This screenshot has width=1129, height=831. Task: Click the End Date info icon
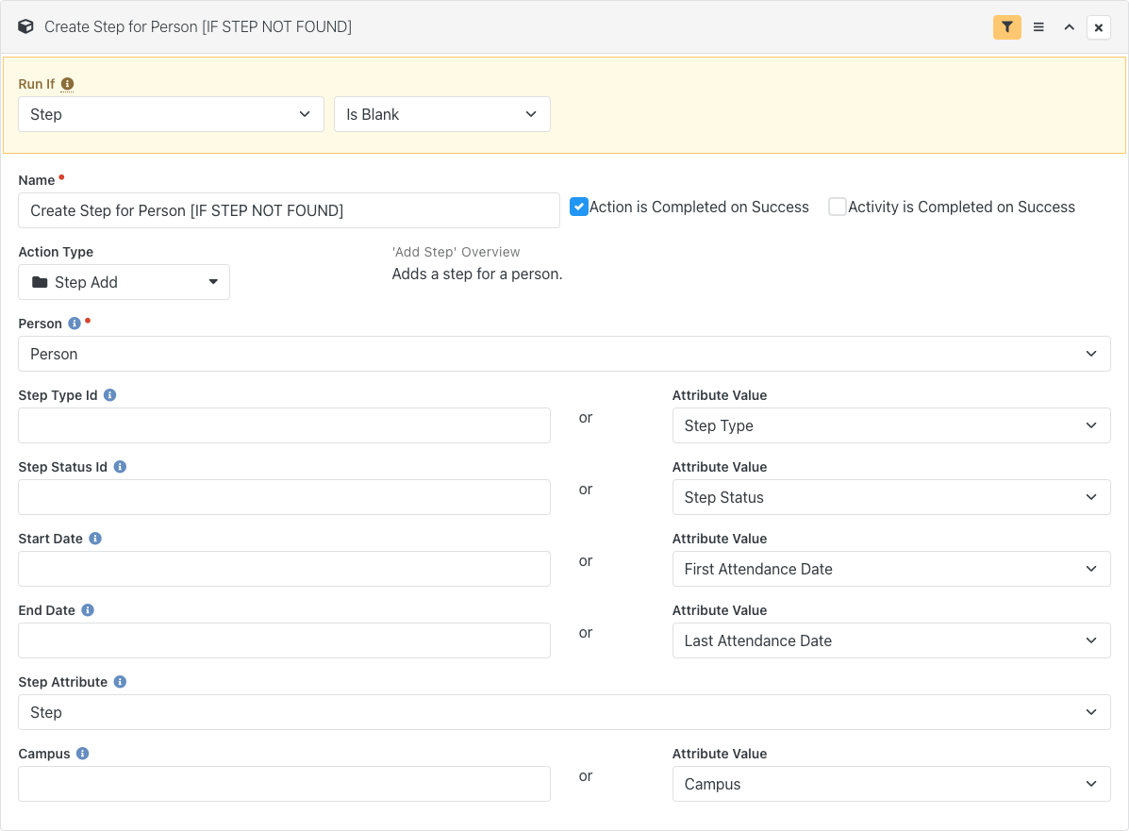[87, 610]
